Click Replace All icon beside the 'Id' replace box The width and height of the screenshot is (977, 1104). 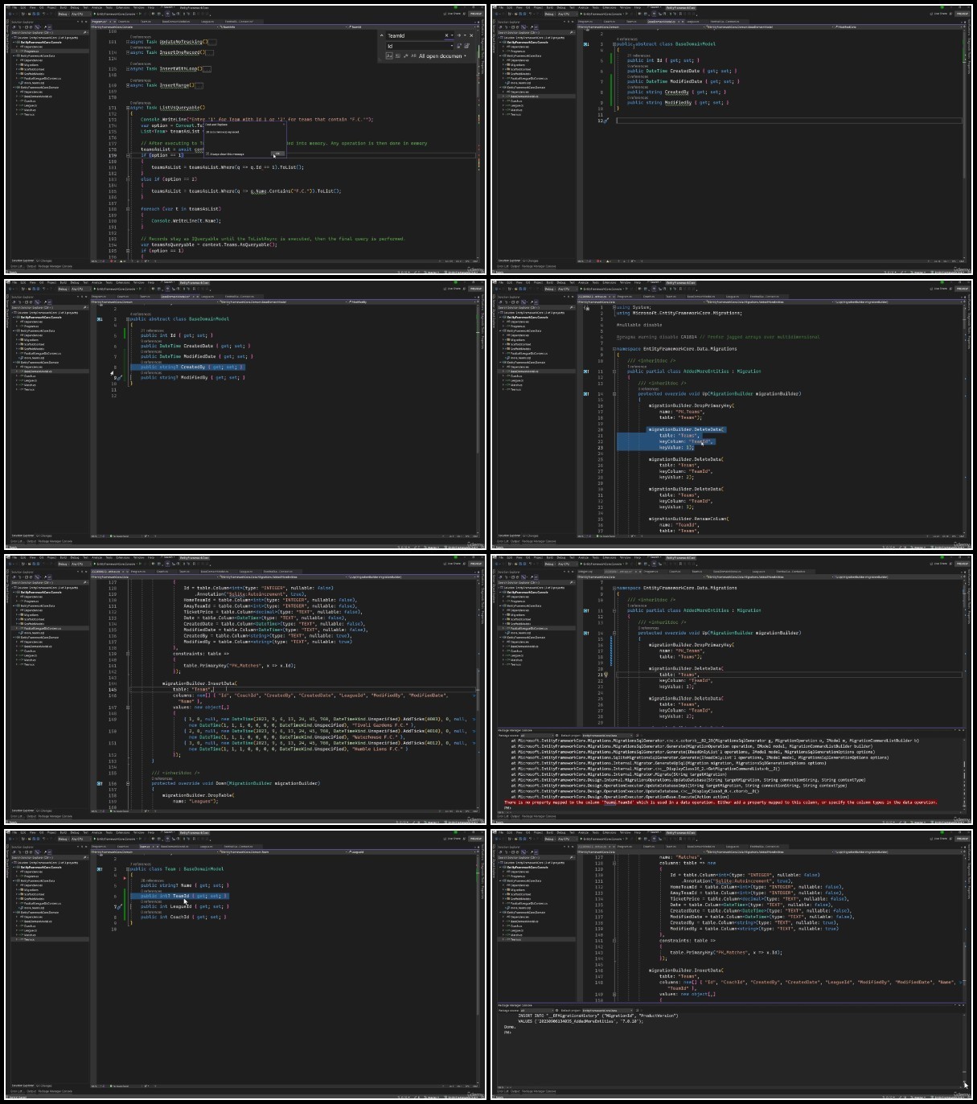pos(467,46)
